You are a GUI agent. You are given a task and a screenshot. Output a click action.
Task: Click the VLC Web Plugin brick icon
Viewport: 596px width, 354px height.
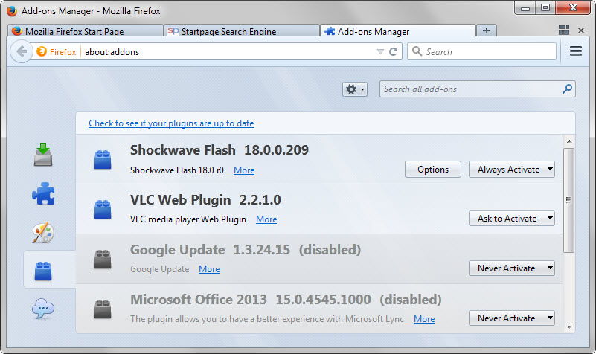[103, 209]
